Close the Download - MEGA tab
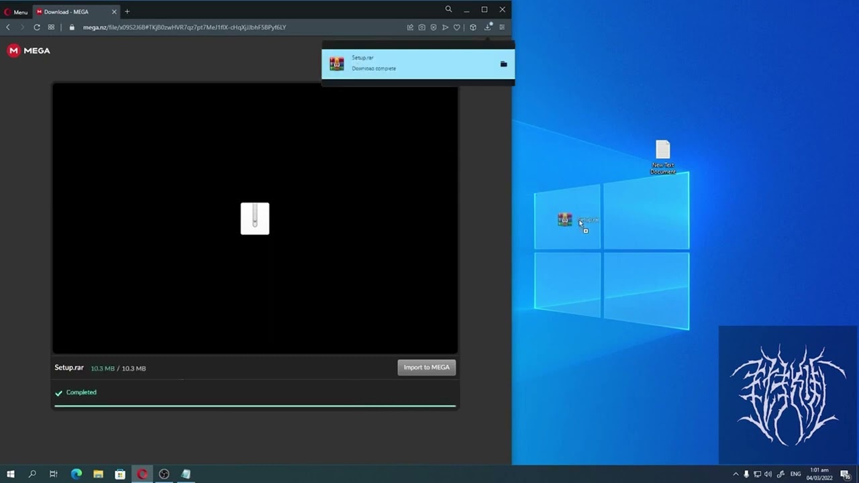 click(113, 11)
